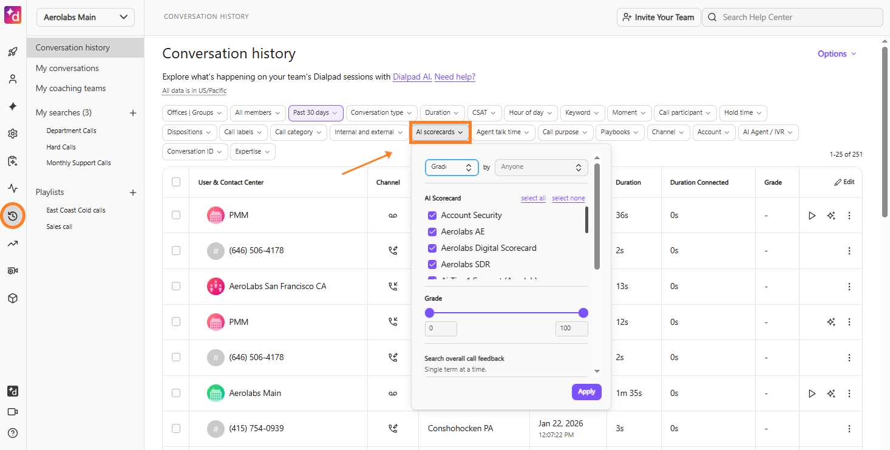Go to Conversation history nav item
Viewport: 890px width, 450px height.
[x=85, y=48]
